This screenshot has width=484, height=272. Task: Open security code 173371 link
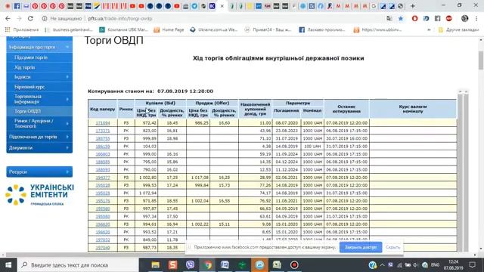coord(103,131)
